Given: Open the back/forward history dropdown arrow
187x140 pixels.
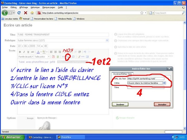Looking at the screenshot, I should (x=14, y=13).
